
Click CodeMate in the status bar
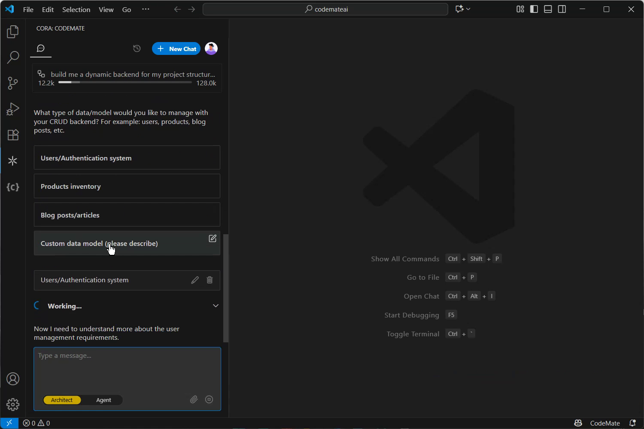(605, 423)
